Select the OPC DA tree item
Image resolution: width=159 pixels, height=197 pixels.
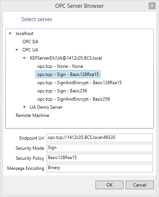[x=30, y=42]
